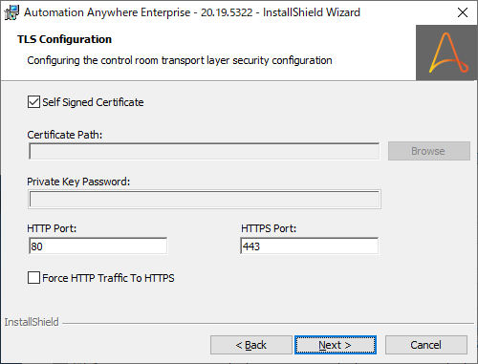Screen dimensions: 478x364
Task: Click the Browse button for certificate
Action: point(429,151)
